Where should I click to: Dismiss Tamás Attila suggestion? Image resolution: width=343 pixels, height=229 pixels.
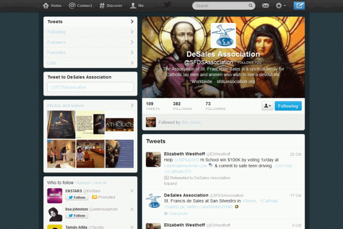[131, 227]
